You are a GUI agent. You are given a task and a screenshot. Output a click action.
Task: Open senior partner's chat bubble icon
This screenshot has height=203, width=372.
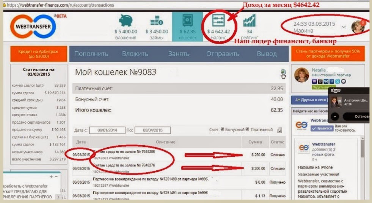pos(343,82)
